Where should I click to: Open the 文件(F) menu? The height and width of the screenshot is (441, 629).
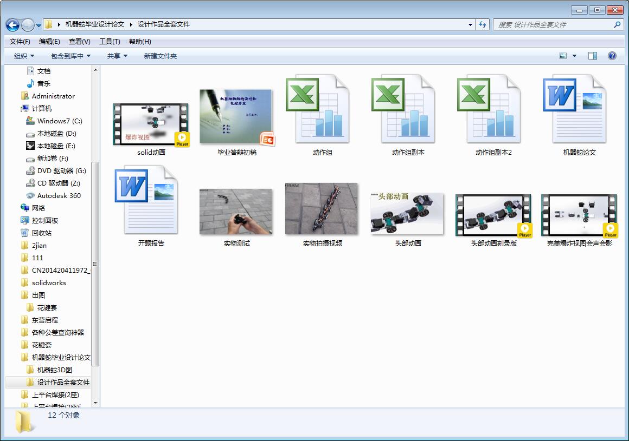pos(20,42)
